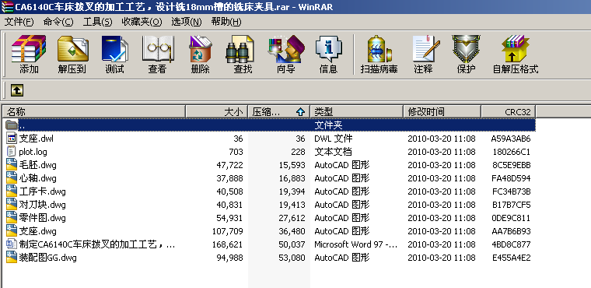This screenshot has width=591, height=288.
Task: Open the 命令(C) menu
Action: [x=58, y=22]
